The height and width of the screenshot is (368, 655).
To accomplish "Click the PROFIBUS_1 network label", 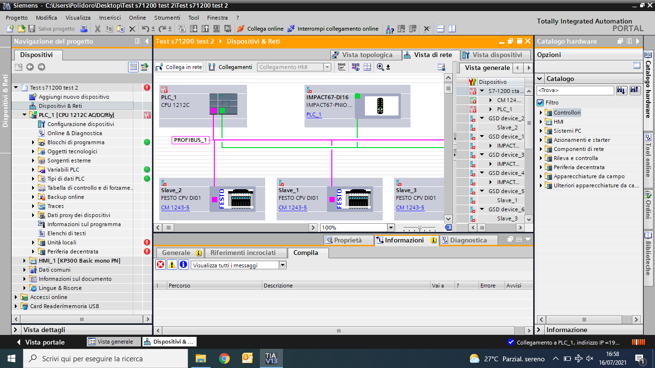I will pyautogui.click(x=190, y=140).
